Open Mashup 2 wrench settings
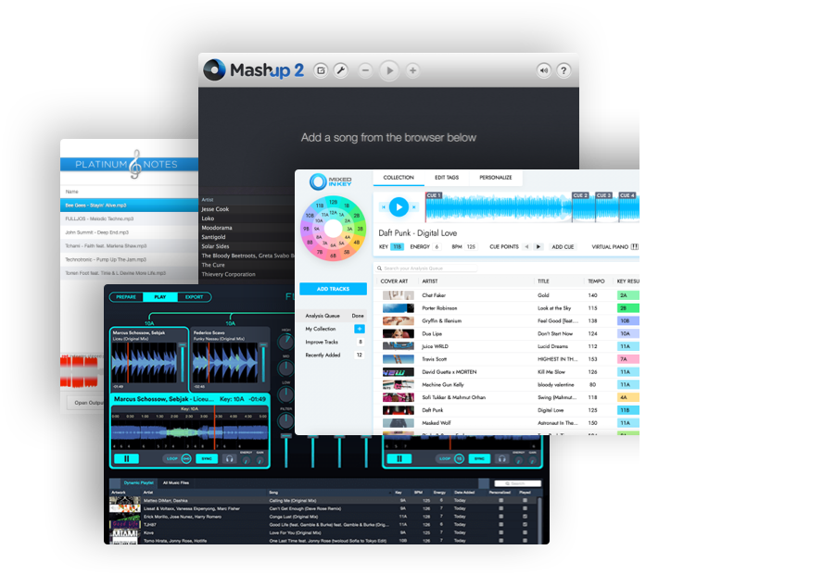The height and width of the screenshot is (575, 823). click(x=341, y=70)
